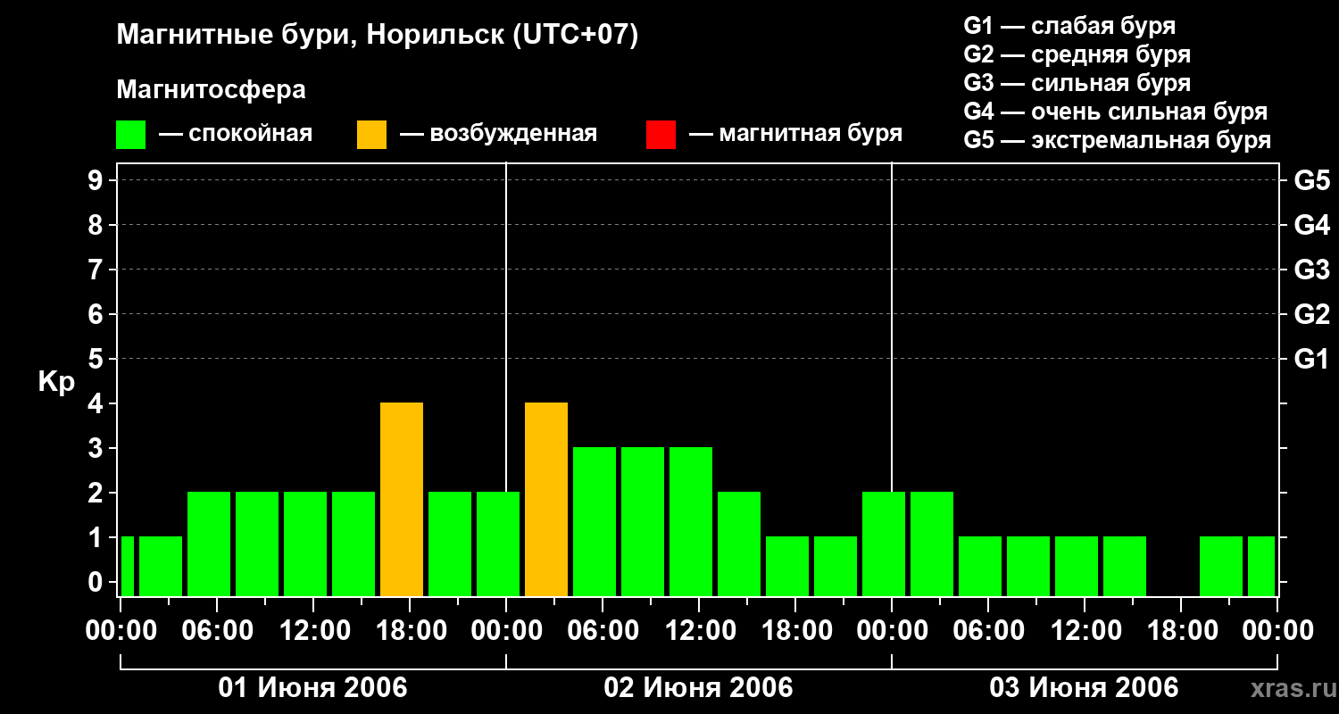Click the 03 Июня 2006 date label
This screenshot has width=1339, height=714.
[x=1085, y=688]
